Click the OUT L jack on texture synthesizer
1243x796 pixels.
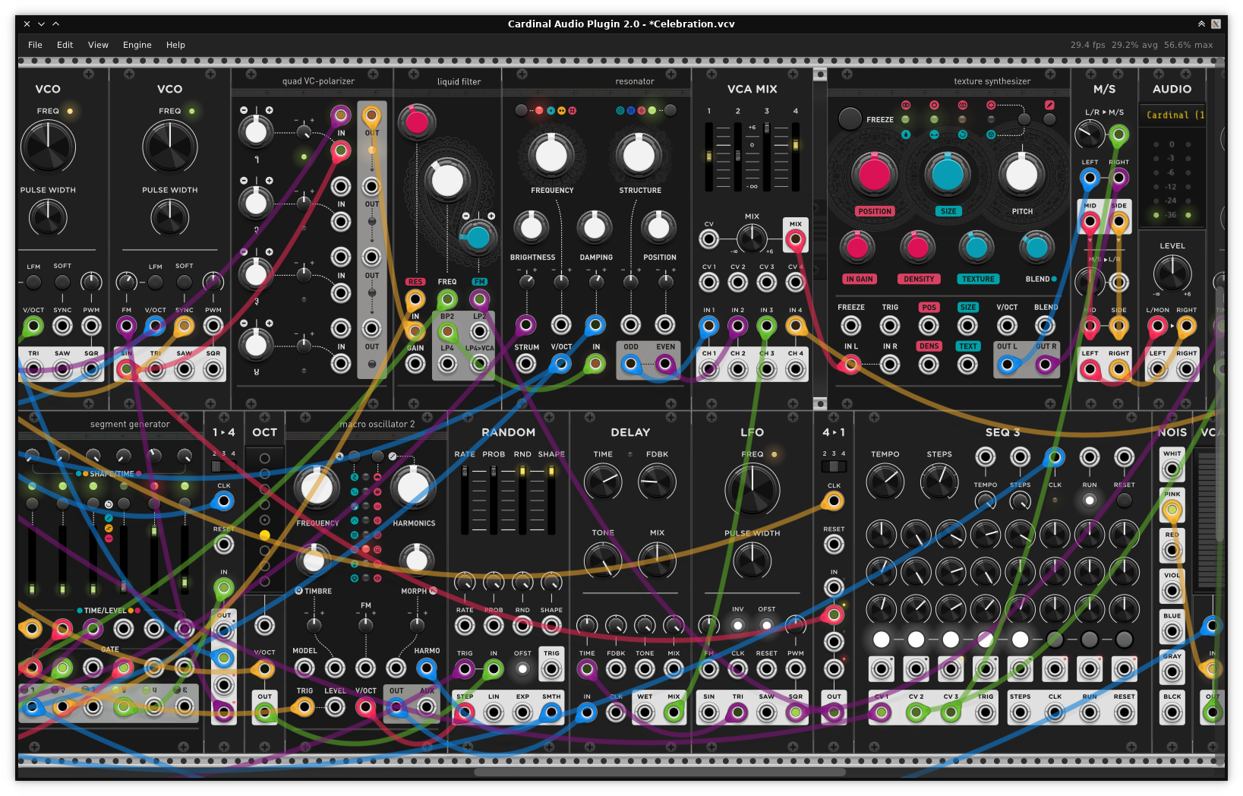point(1007,365)
